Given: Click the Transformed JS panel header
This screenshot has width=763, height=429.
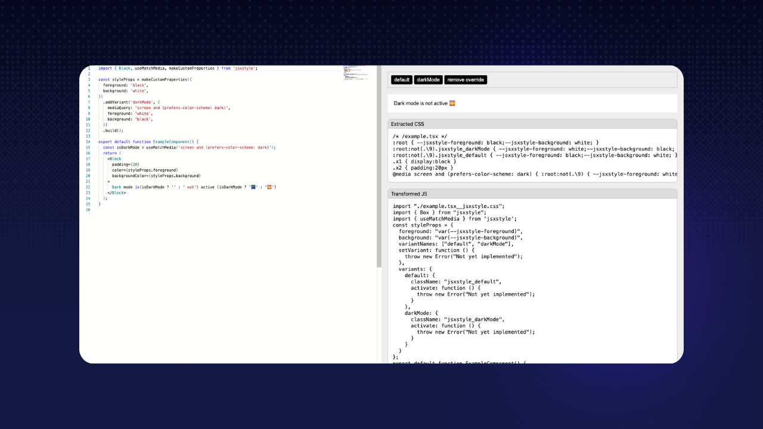Looking at the screenshot, I should click(532, 194).
